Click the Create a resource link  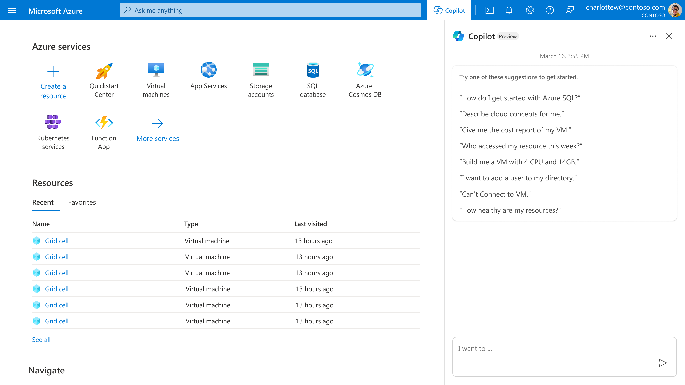click(53, 91)
